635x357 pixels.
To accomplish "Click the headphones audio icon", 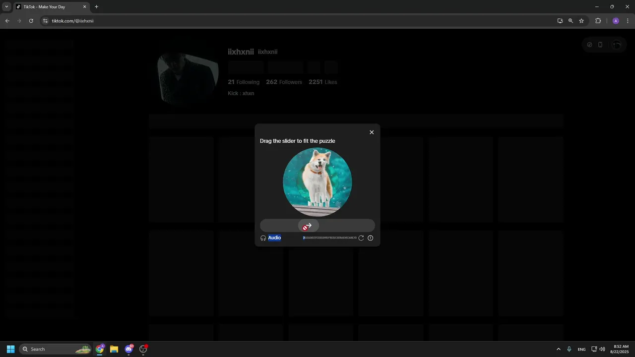I will (263, 238).
